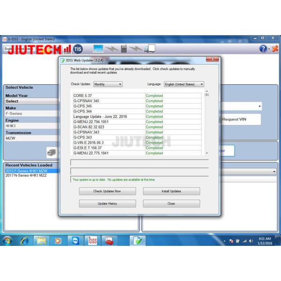Open TeamViewer icon in taskbar
Viewport: 281px width, 281px height.
[x=75, y=241]
